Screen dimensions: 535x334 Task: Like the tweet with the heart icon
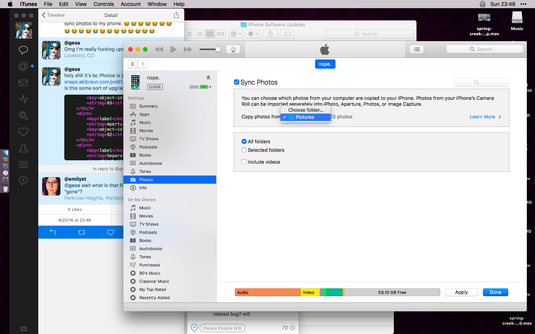click(x=111, y=232)
